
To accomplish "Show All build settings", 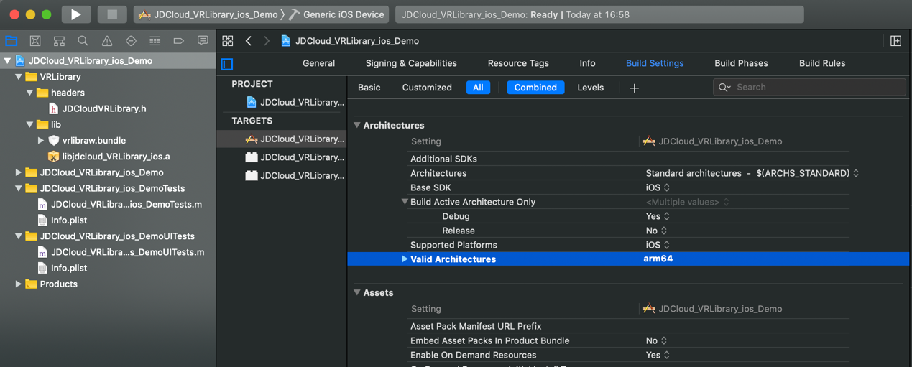I will [478, 88].
